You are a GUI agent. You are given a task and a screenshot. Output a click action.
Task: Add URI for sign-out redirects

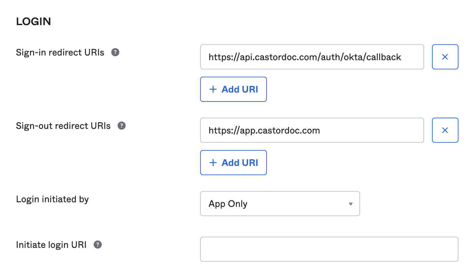pos(233,163)
